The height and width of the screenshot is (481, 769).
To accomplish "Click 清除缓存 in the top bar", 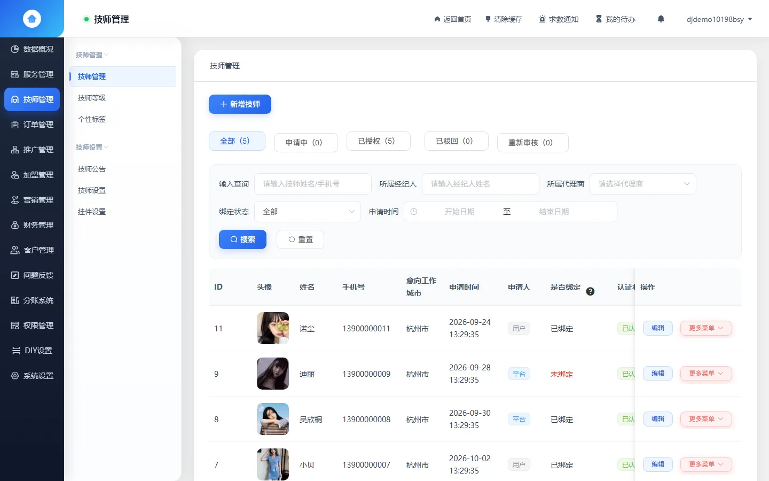I will coord(503,19).
